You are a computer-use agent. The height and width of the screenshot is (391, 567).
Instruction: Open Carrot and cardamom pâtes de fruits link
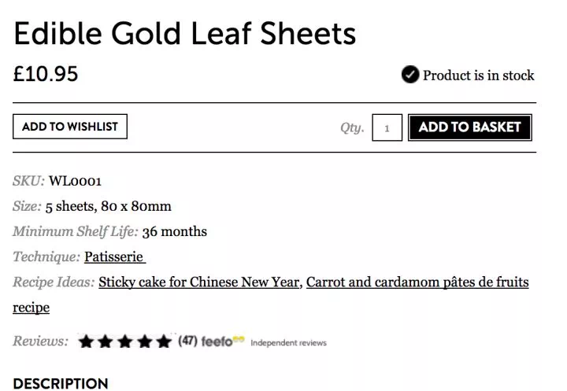click(x=417, y=282)
